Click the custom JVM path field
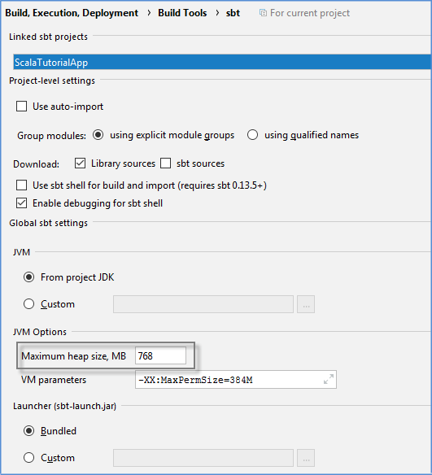 pyautogui.click(x=203, y=304)
